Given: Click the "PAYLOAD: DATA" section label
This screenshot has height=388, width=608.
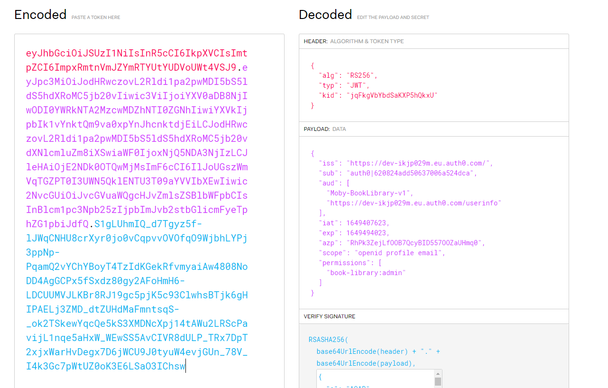Looking at the screenshot, I should pos(325,129).
